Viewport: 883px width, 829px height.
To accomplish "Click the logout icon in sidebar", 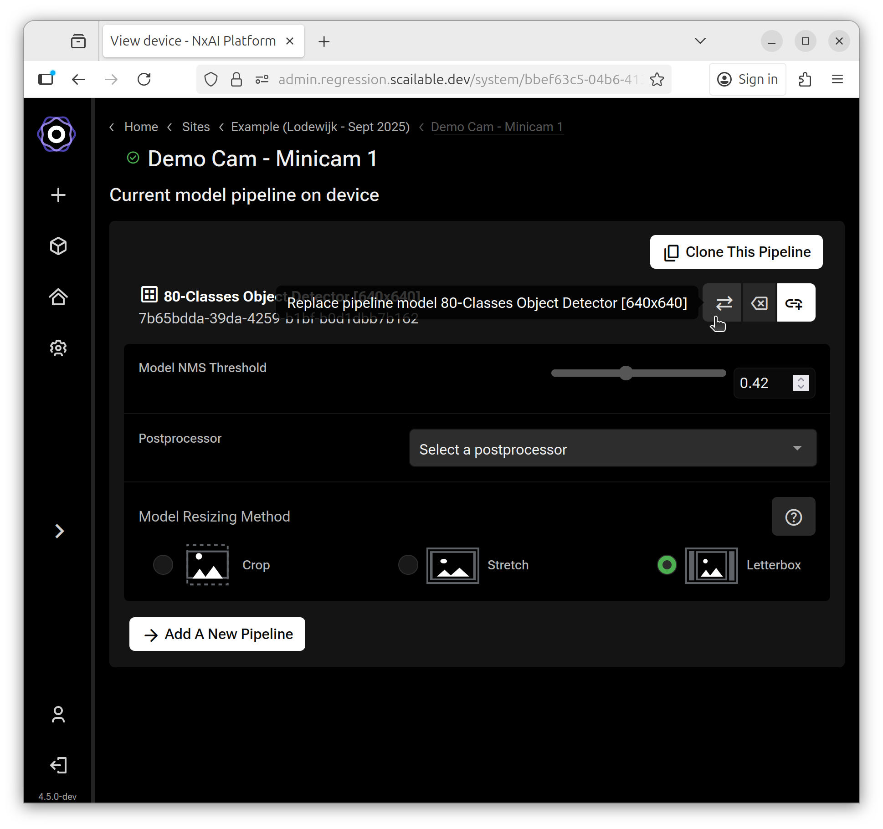I will pos(58,765).
